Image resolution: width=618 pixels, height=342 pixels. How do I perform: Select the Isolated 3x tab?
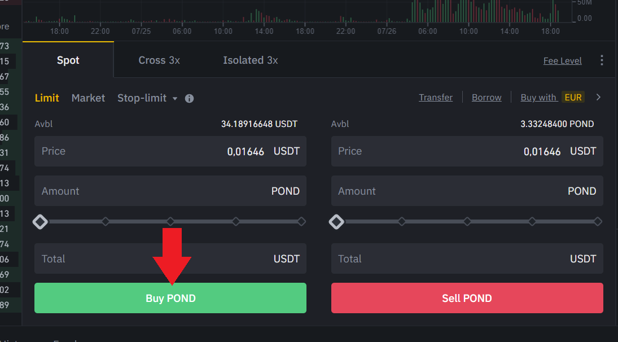pos(250,60)
